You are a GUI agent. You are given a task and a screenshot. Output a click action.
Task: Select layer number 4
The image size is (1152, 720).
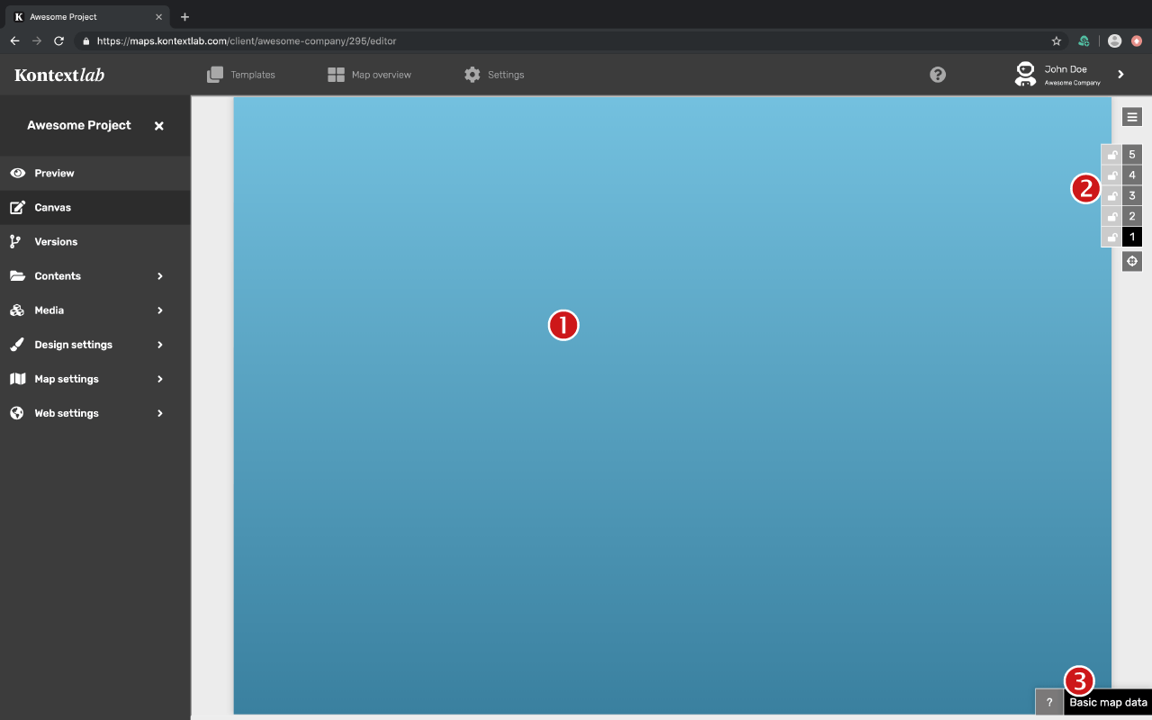[x=1132, y=175]
